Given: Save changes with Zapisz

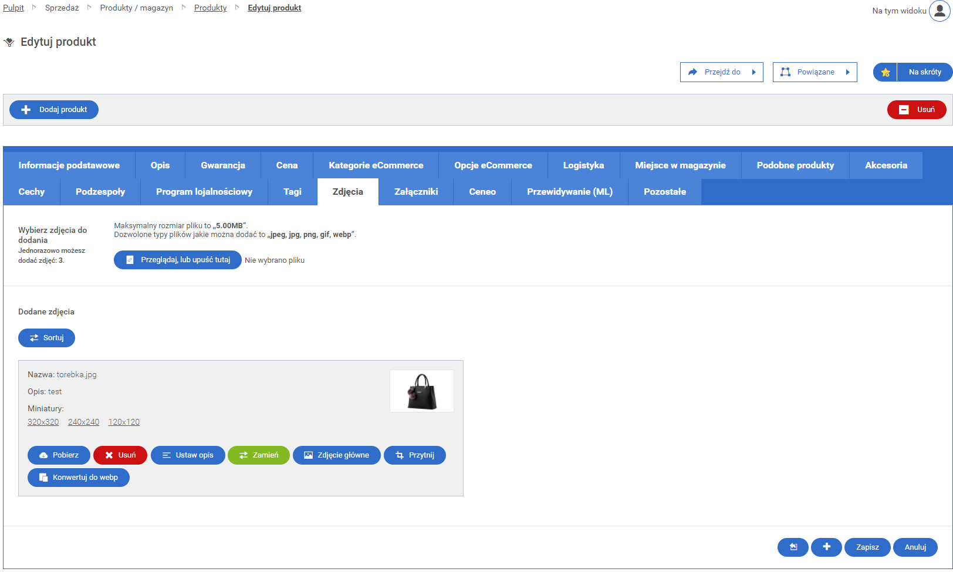Looking at the screenshot, I should (867, 547).
